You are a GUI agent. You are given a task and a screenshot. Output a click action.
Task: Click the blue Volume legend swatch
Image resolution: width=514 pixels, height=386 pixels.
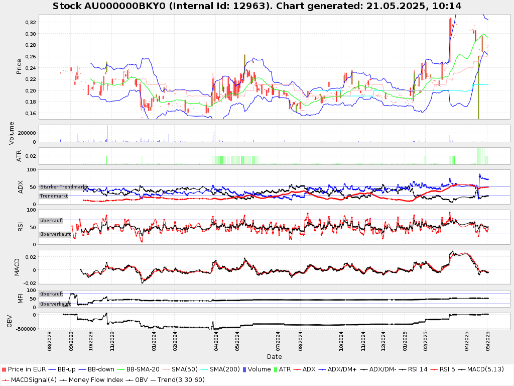point(244,369)
